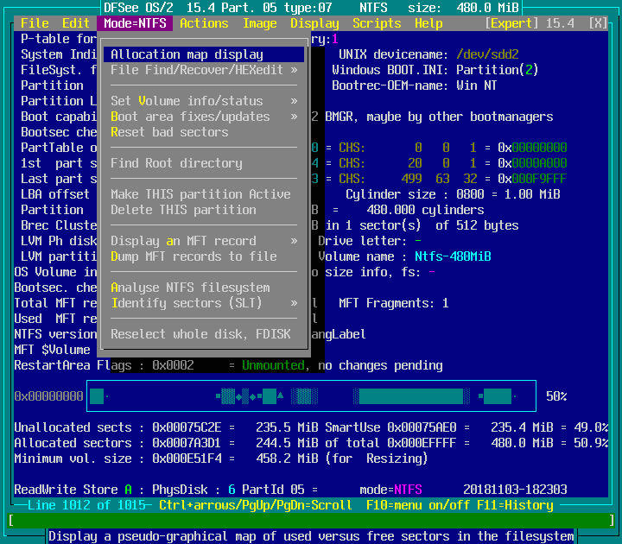The width and height of the screenshot is (622, 544).
Task: Open the File menu
Action: click(35, 23)
